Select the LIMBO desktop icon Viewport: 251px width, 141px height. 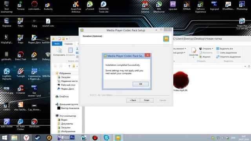click(x=7, y=106)
